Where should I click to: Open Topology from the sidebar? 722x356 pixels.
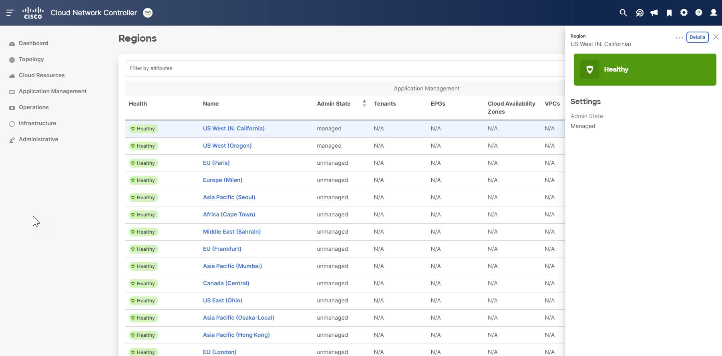[31, 59]
